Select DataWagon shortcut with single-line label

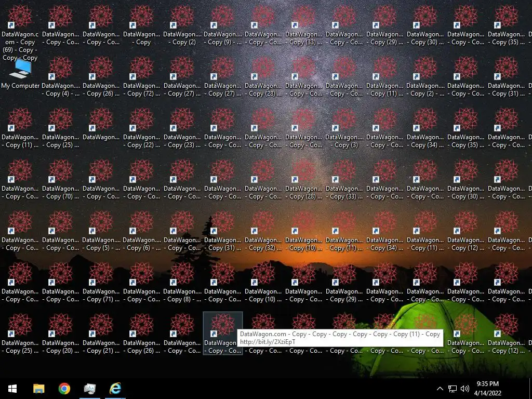101,125
